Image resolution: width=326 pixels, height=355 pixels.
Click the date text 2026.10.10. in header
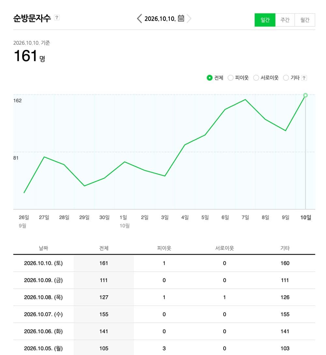coord(160,19)
